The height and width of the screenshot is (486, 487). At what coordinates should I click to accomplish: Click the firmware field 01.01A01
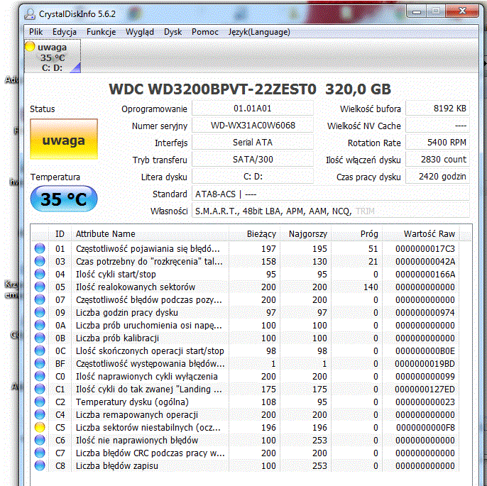pyautogui.click(x=253, y=109)
